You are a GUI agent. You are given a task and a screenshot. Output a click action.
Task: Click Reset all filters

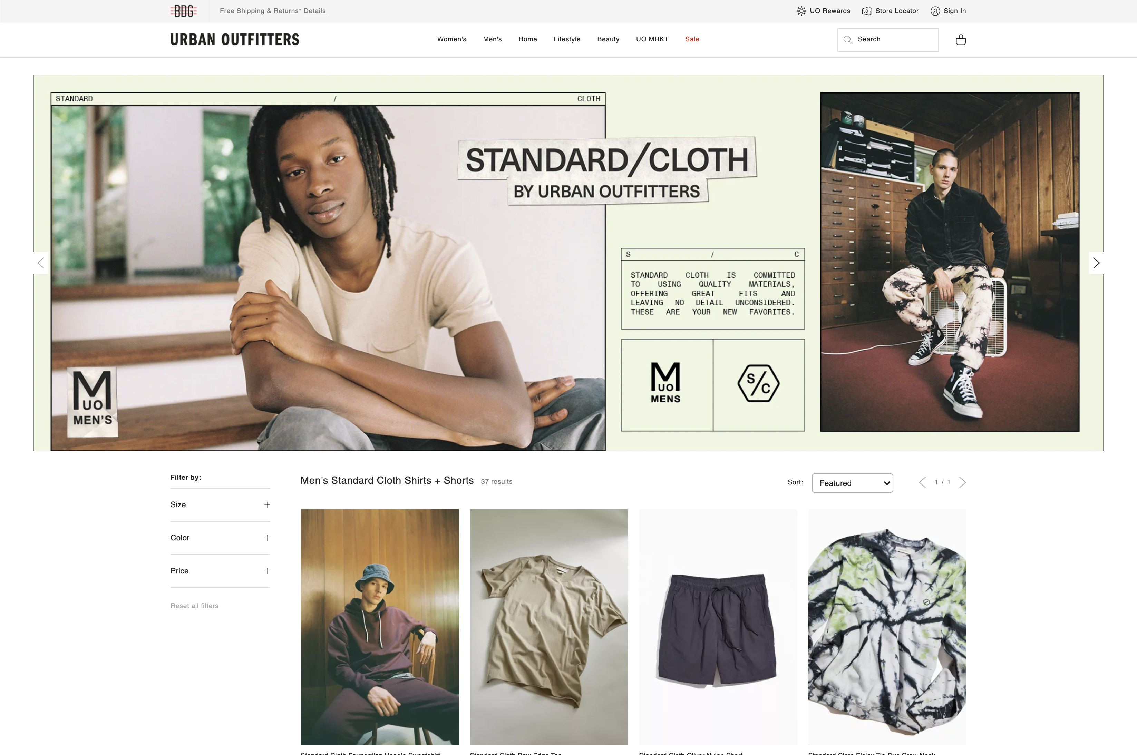coord(195,606)
